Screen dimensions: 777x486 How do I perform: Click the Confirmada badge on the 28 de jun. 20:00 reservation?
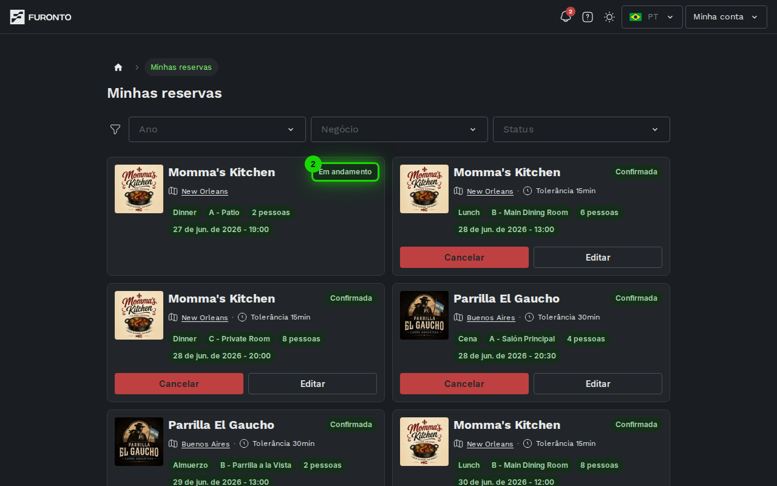pos(351,298)
